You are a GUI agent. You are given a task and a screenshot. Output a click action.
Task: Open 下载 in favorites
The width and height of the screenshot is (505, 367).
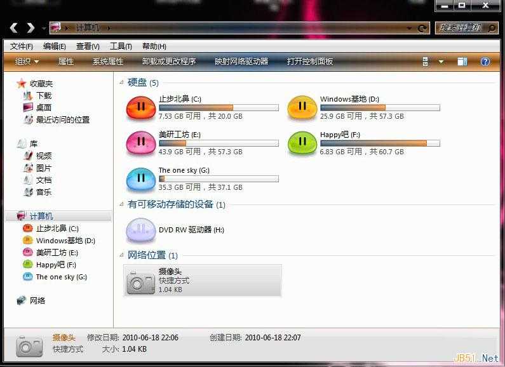(x=44, y=96)
